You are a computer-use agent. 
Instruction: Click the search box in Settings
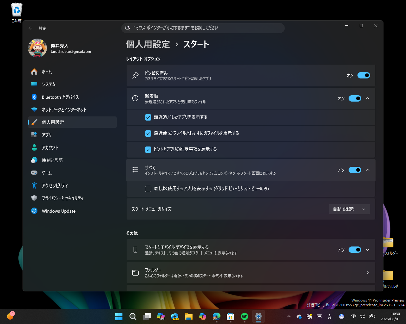point(203,28)
